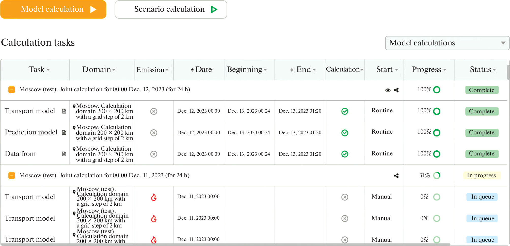This screenshot has width=510, height=246.
Task: Click the share icon for Dec. 11 joint calculation
Action: pos(396,175)
